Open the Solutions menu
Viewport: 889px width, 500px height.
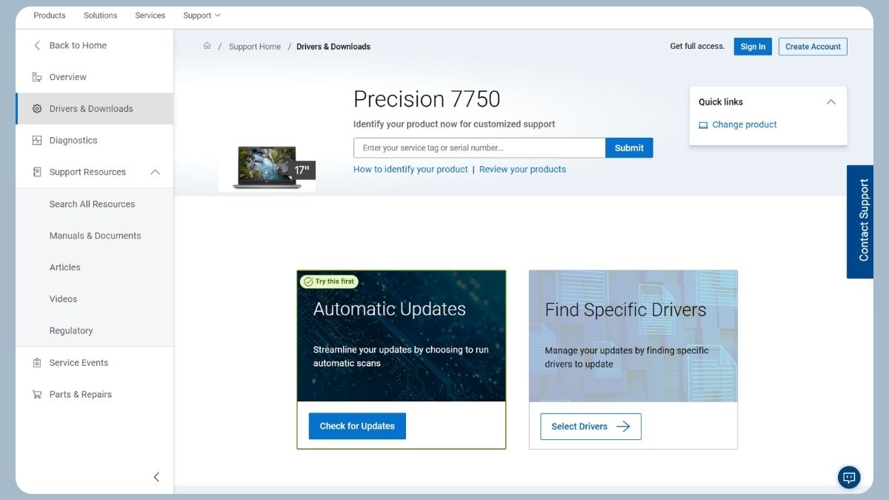tap(100, 15)
